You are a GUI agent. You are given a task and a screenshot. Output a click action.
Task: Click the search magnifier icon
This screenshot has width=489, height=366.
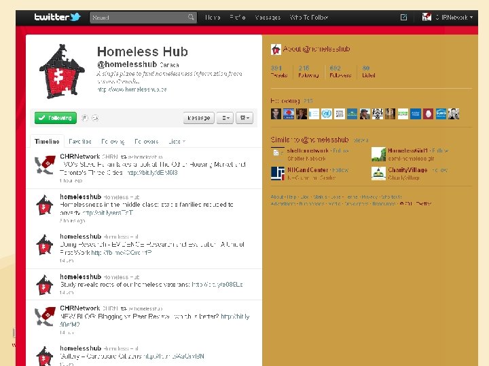coord(191,17)
